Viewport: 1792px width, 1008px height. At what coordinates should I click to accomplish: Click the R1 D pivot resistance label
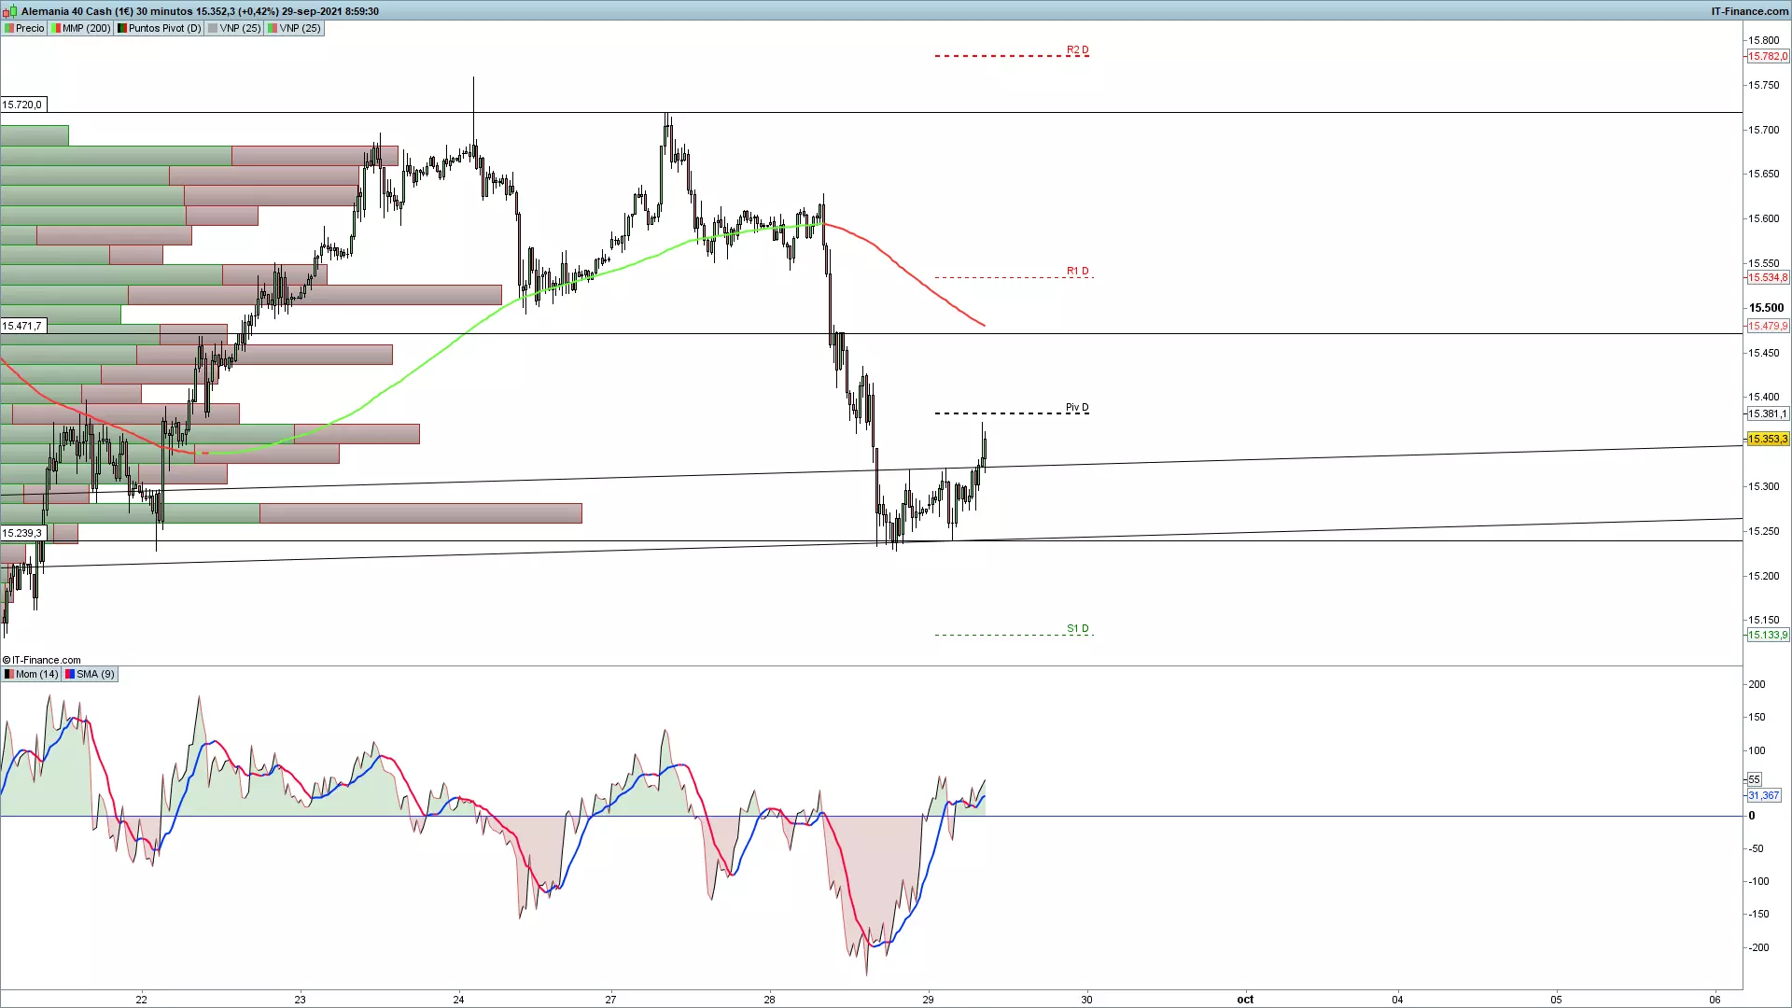click(1077, 272)
